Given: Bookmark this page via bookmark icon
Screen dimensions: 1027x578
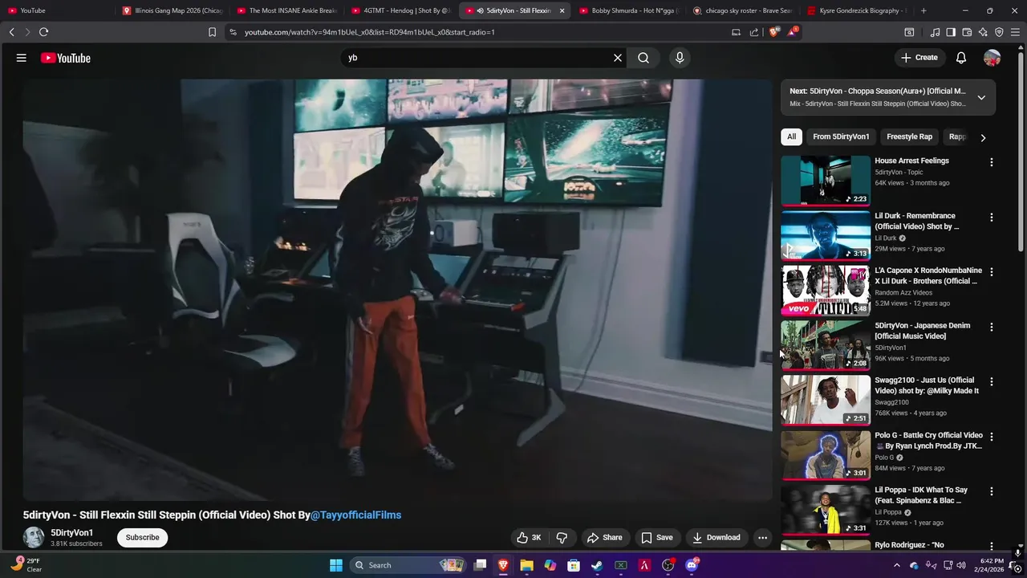Looking at the screenshot, I should point(212,32).
